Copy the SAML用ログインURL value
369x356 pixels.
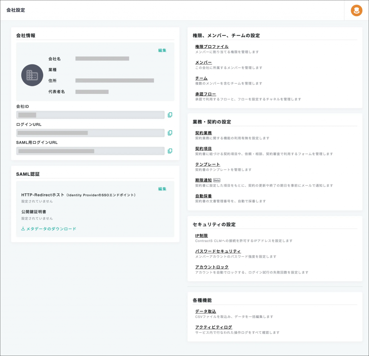pyautogui.click(x=170, y=151)
